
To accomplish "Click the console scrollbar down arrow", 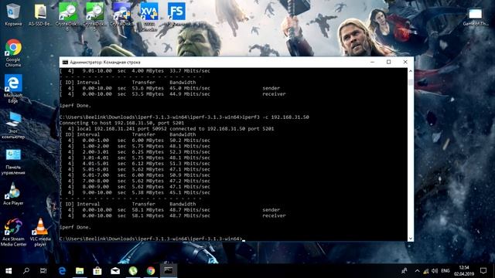I will click(411, 239).
